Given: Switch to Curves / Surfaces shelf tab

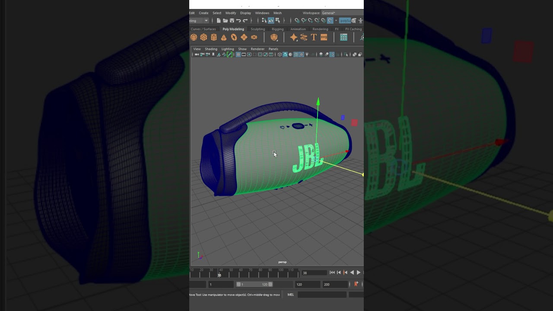Looking at the screenshot, I should 203,29.
